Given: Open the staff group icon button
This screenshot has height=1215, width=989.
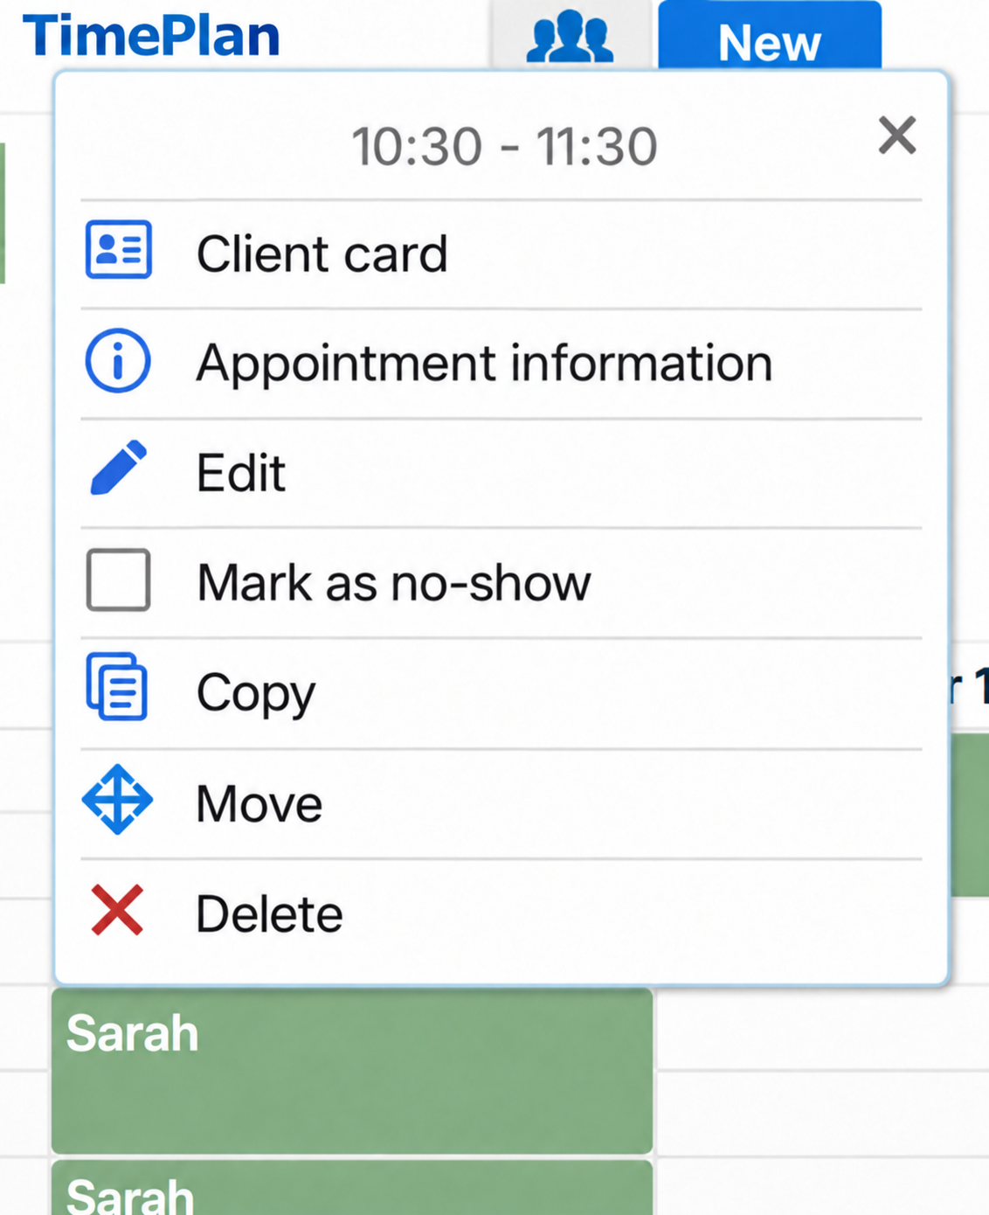Looking at the screenshot, I should pyautogui.click(x=571, y=35).
